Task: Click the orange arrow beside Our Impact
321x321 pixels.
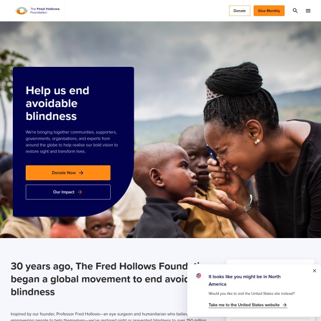Action: click(x=80, y=192)
